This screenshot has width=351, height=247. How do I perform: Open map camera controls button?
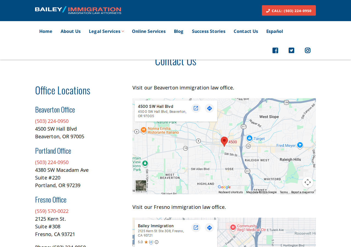pos(308,182)
